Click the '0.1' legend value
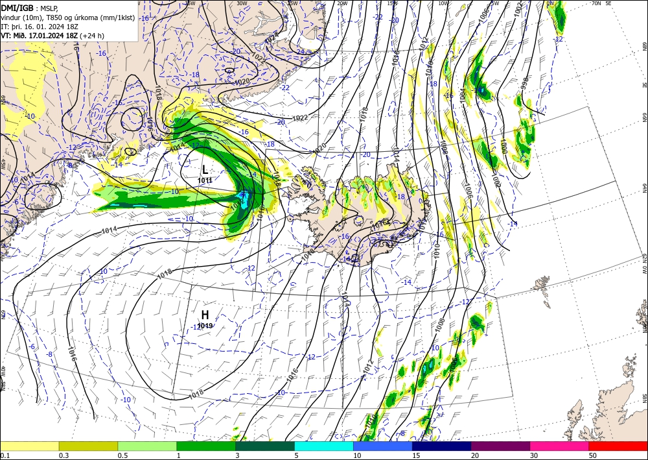The width and height of the screenshot is (648, 460). [x=5, y=455]
